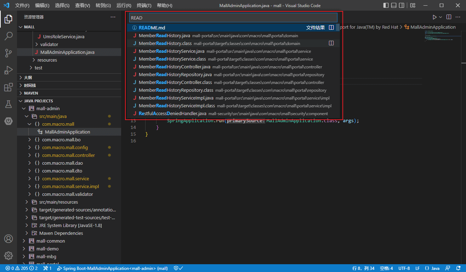This screenshot has height=272, width=466.
Task: Open the 终端(T) menu
Action: [144, 5]
